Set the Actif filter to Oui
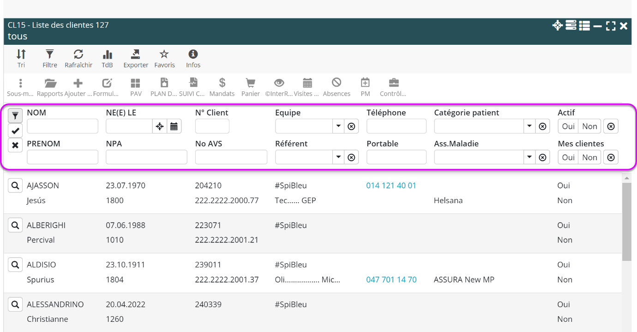The height and width of the screenshot is (332, 637). pos(568,127)
